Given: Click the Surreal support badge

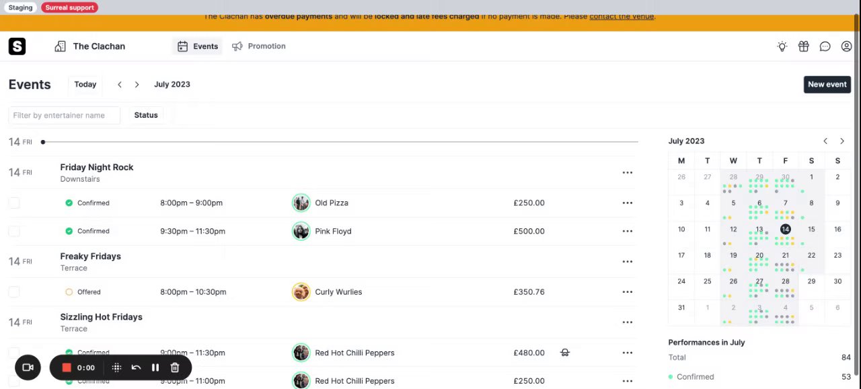Looking at the screenshot, I should pos(70,7).
